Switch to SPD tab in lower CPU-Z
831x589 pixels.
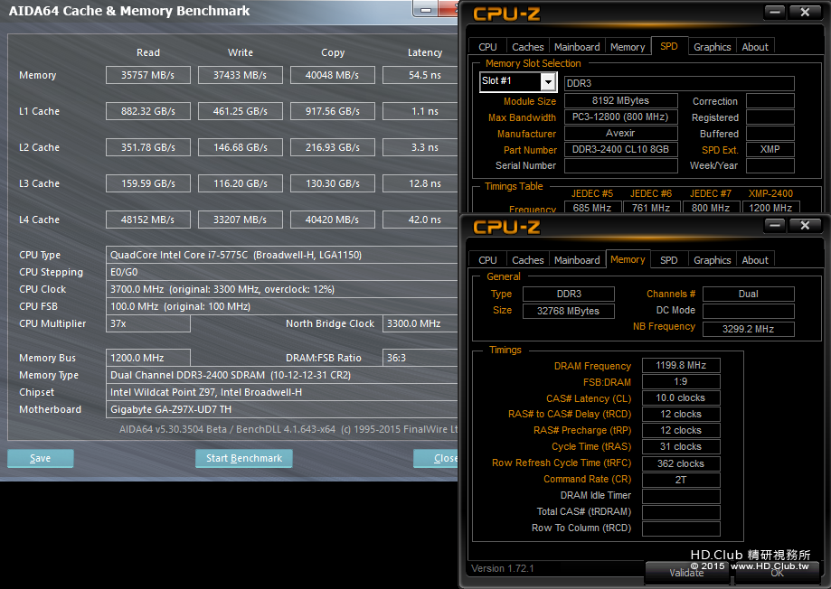pos(668,260)
